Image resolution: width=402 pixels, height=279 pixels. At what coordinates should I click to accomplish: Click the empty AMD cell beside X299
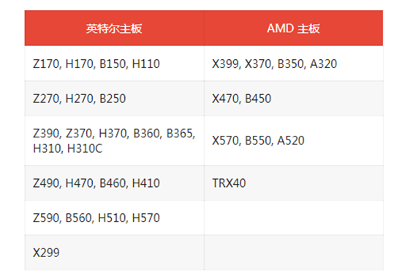coord(294,253)
